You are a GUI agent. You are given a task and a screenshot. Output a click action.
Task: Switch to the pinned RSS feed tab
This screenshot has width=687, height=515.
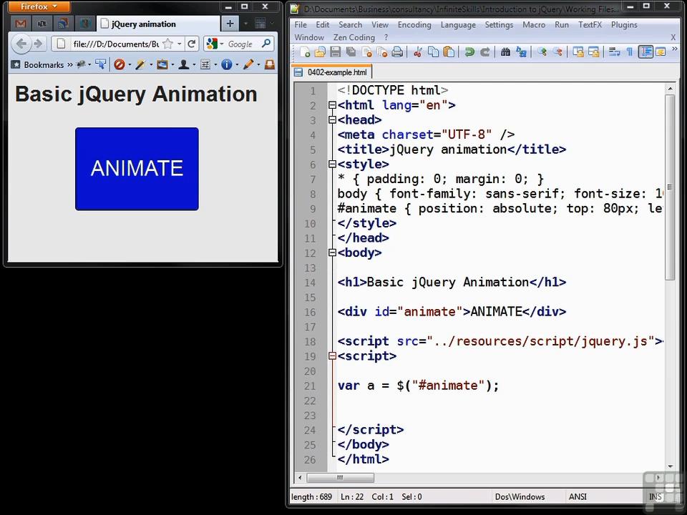point(64,24)
